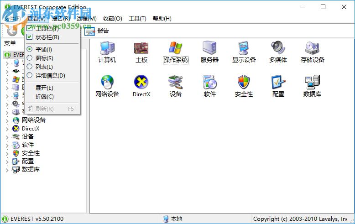Expand the 配置 tree node

click(7, 162)
